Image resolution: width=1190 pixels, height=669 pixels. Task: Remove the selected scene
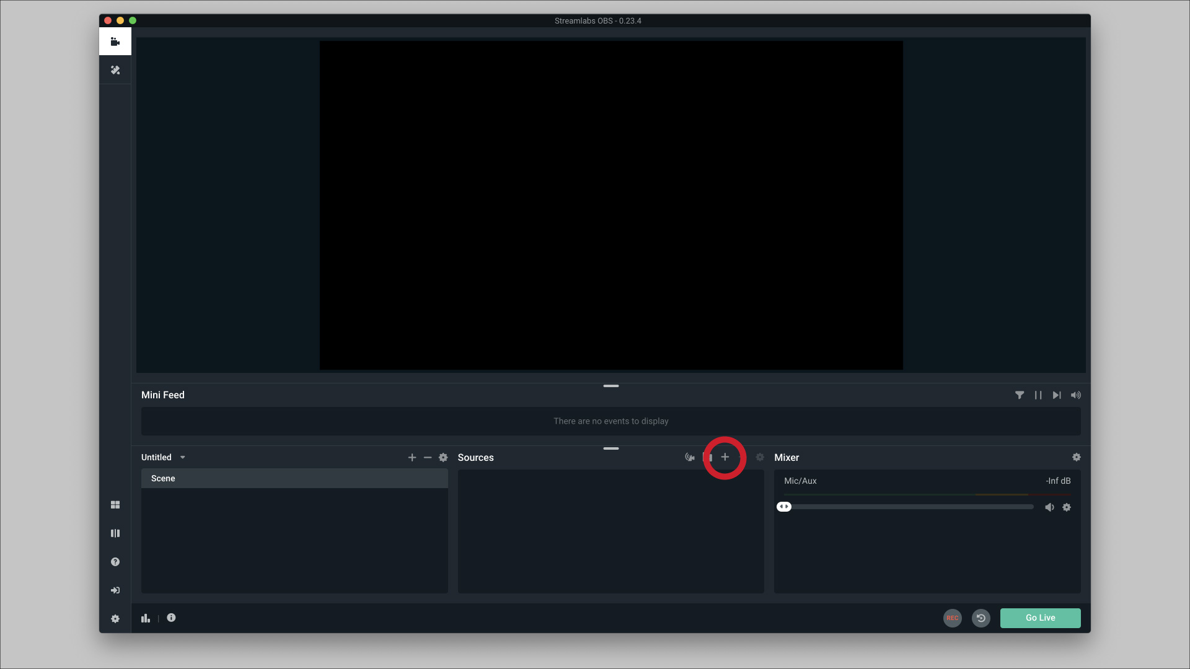428,457
